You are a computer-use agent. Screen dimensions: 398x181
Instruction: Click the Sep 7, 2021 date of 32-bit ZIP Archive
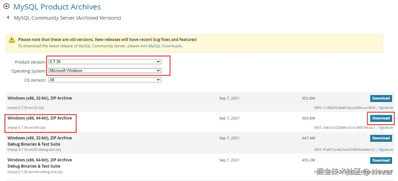229,98
